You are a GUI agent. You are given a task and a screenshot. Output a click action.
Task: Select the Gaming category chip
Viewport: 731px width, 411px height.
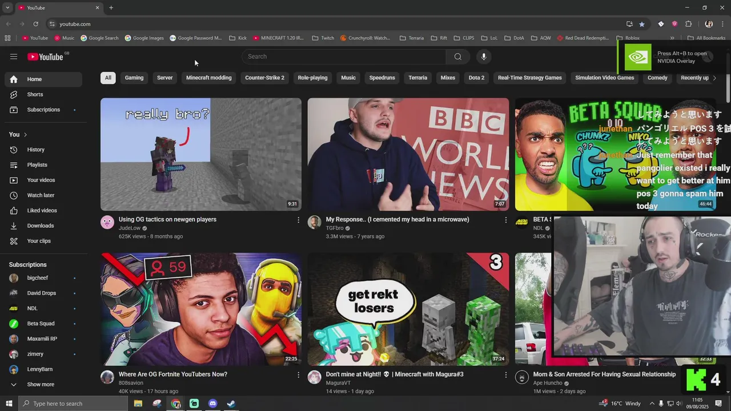[x=134, y=78]
